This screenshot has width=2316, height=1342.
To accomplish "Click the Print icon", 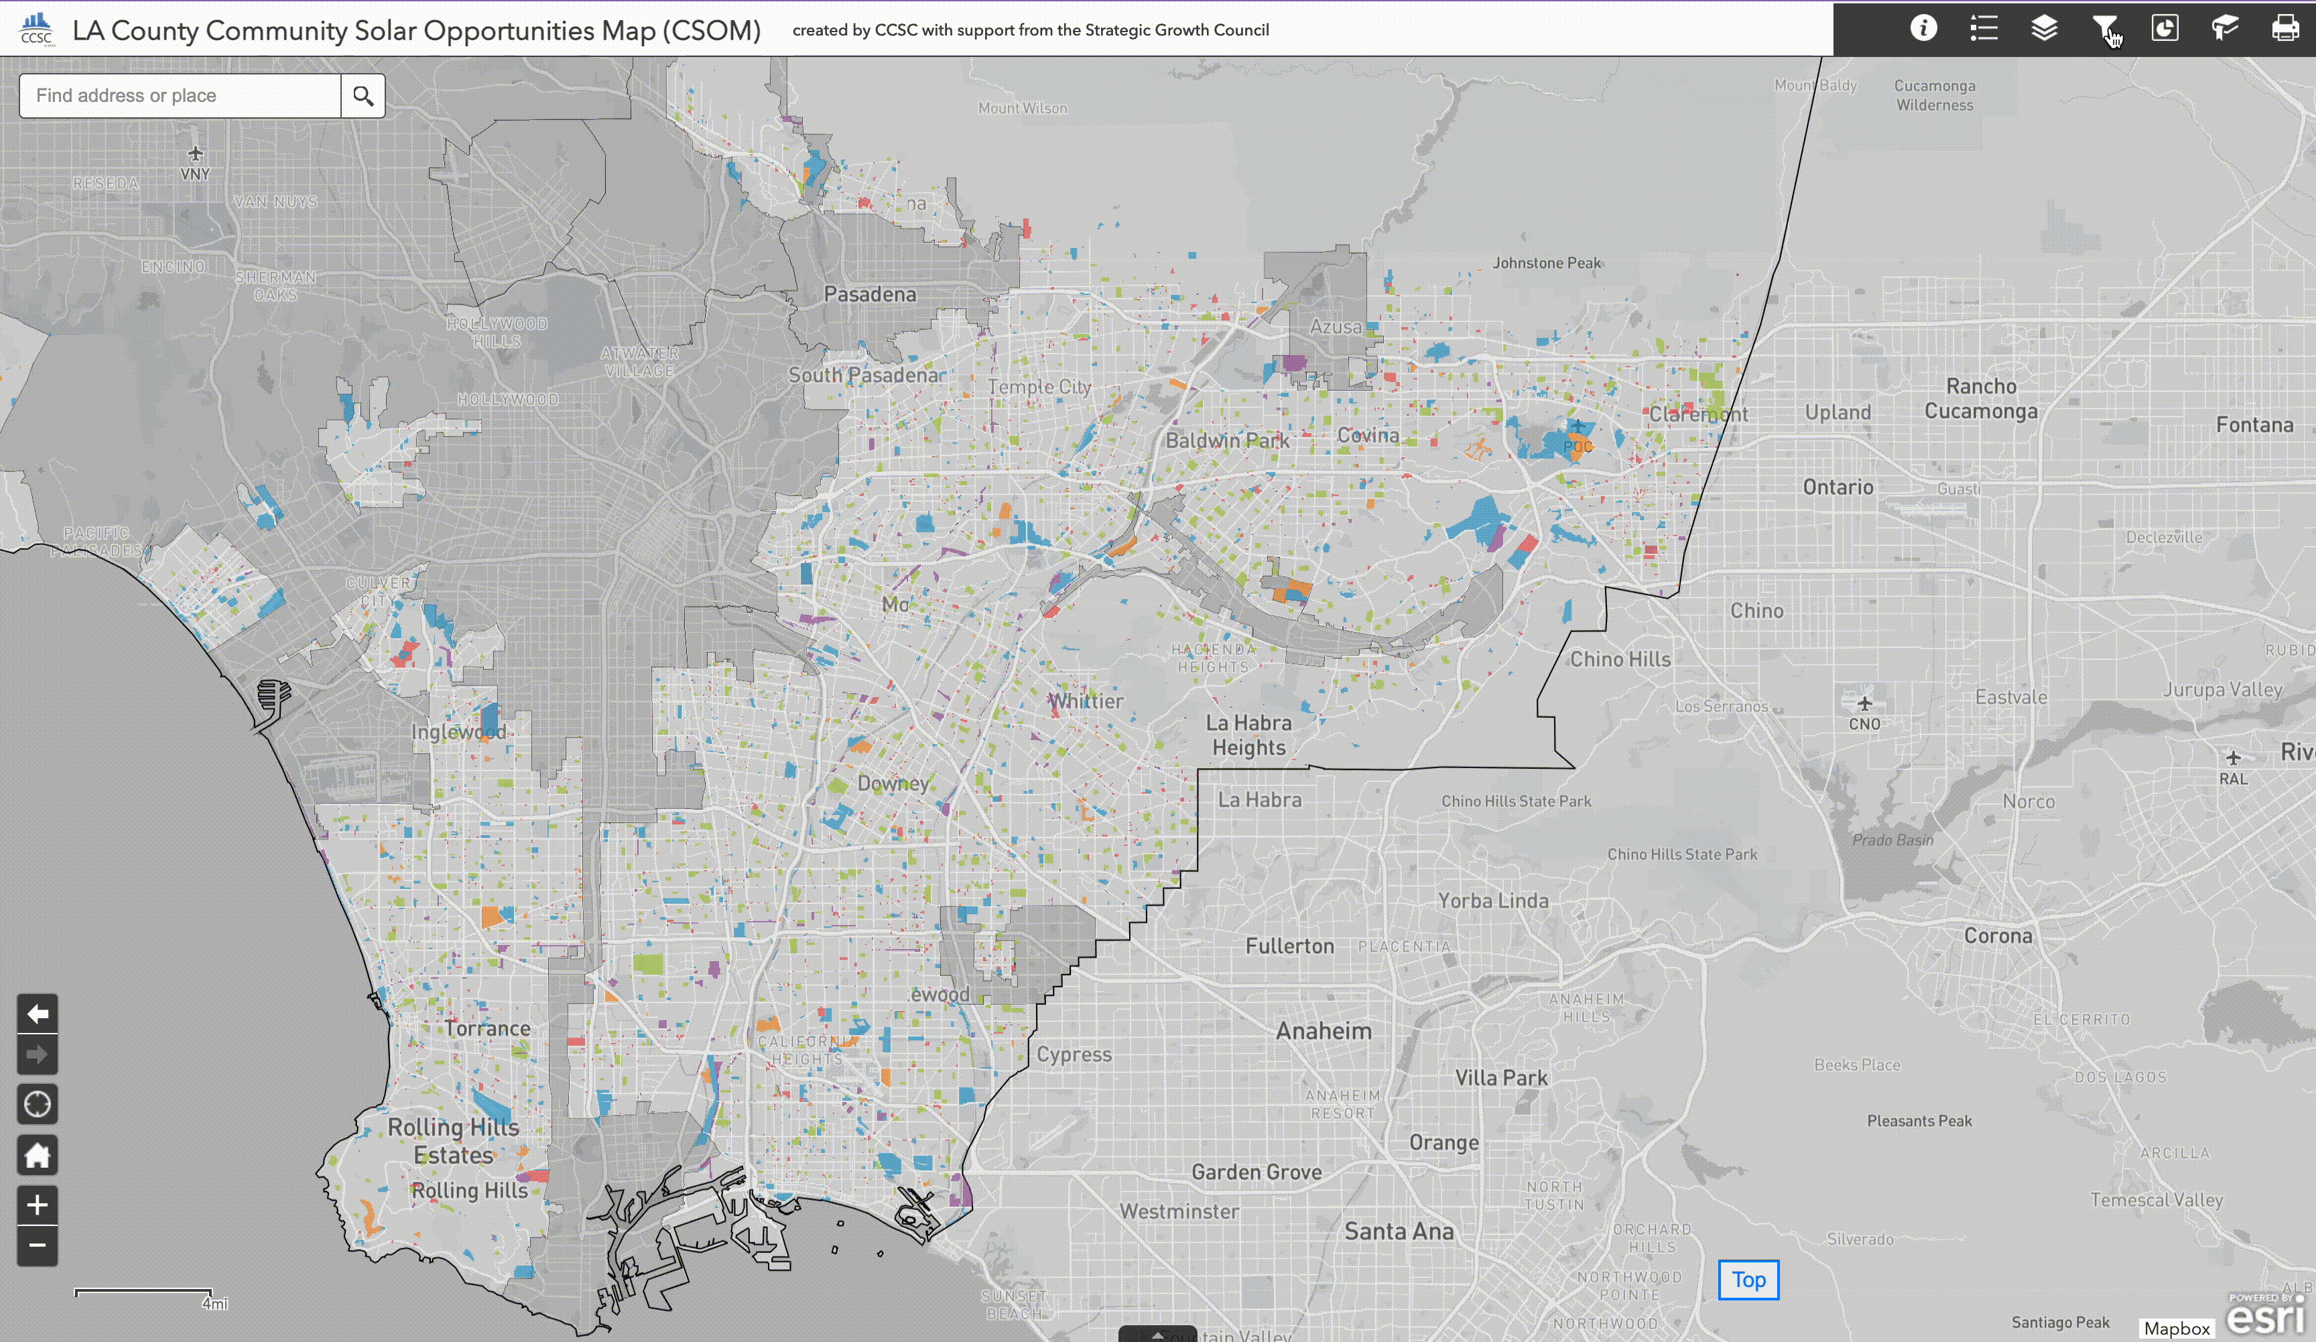I will [2285, 29].
